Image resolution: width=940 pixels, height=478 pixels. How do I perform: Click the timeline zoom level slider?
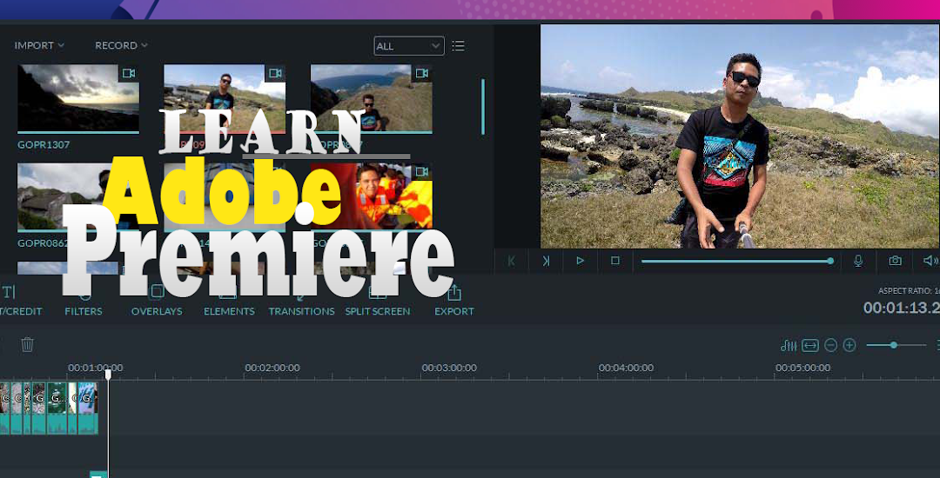pos(896,345)
